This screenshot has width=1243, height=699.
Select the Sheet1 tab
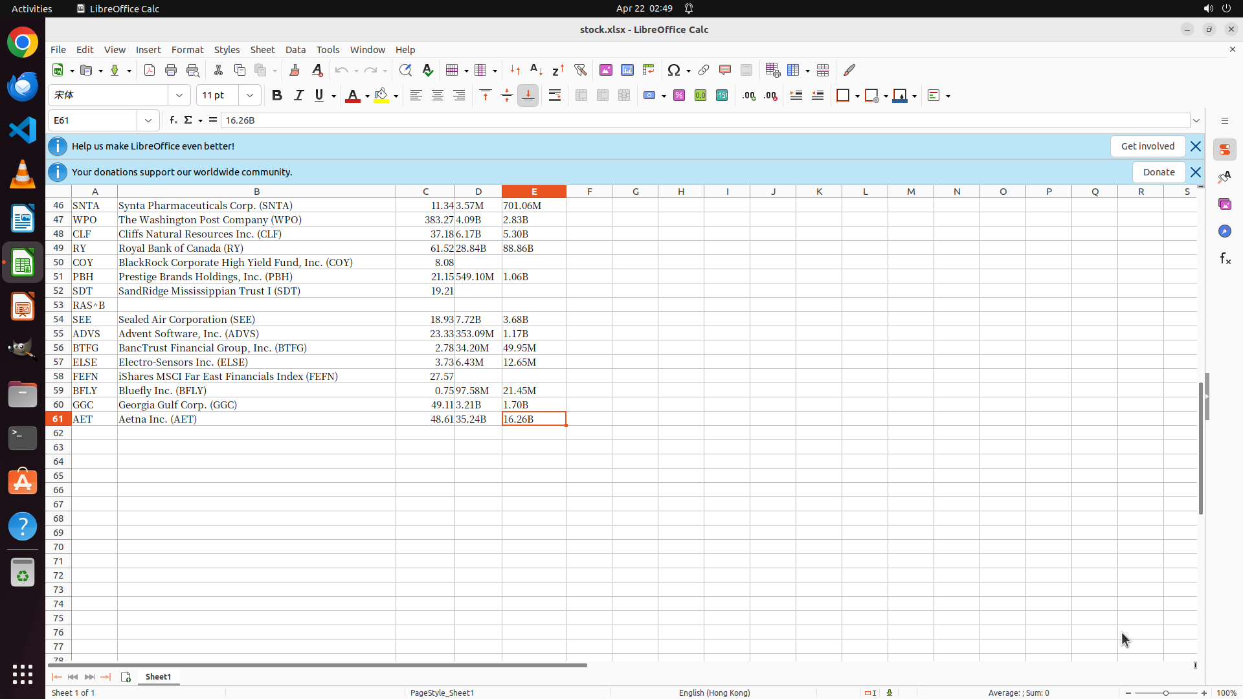[x=158, y=676]
